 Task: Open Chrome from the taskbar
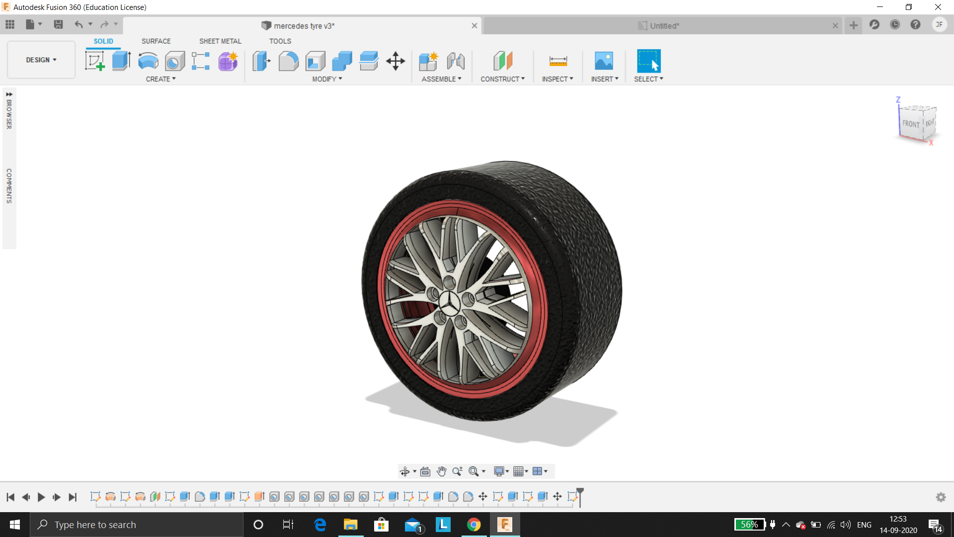pos(474,525)
